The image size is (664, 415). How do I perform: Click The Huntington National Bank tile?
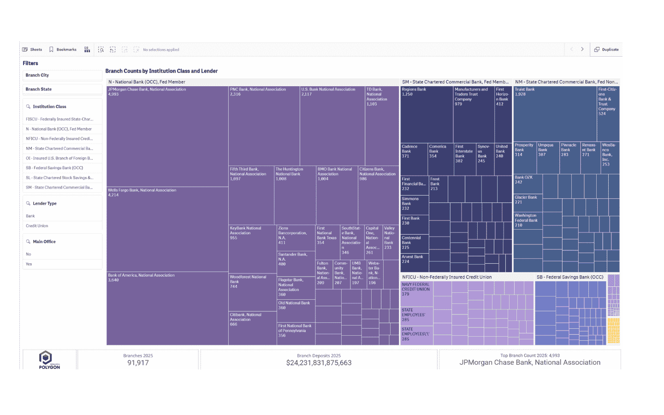(295, 196)
